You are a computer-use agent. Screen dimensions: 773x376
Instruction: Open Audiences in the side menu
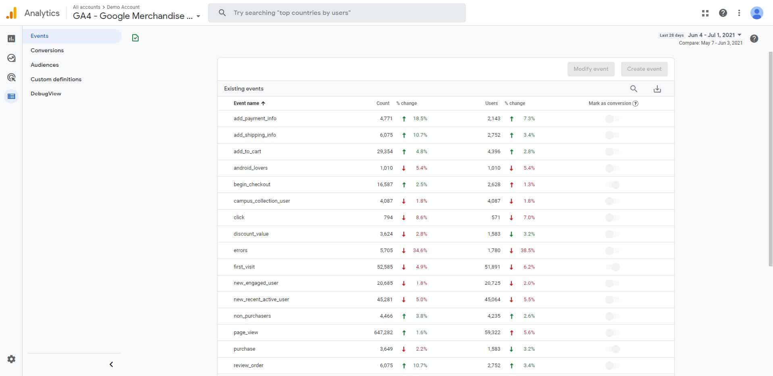(x=45, y=65)
